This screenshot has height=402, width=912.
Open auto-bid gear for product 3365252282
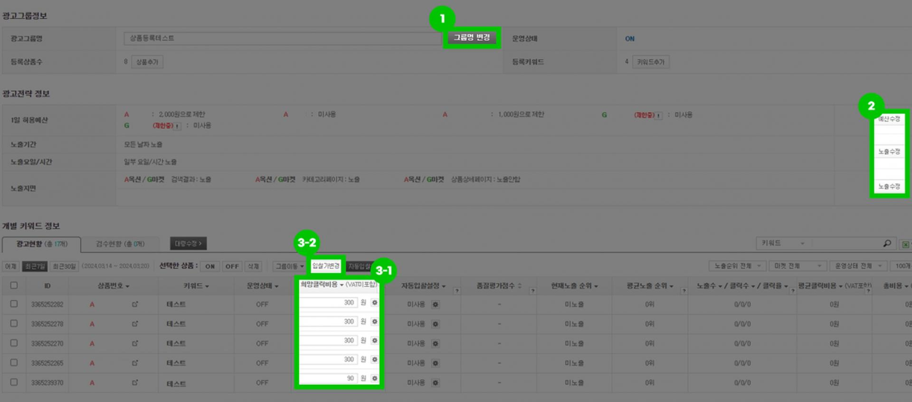click(x=435, y=305)
